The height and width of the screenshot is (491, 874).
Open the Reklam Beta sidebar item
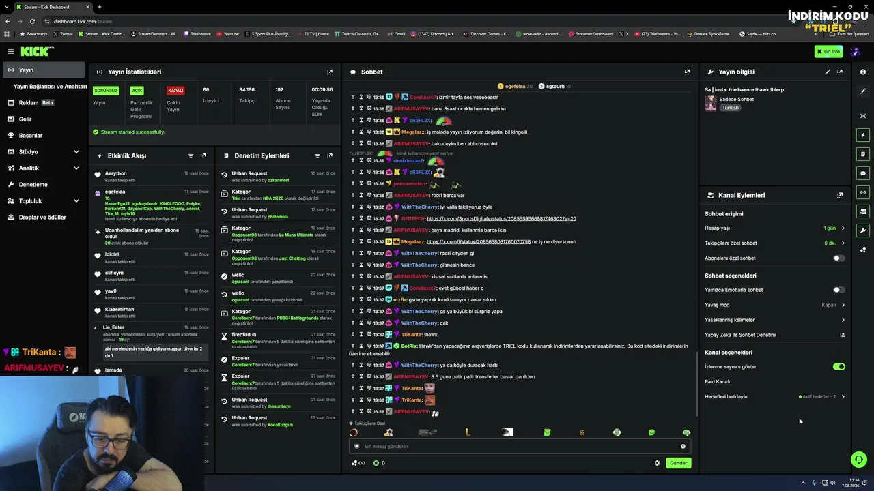coord(44,103)
